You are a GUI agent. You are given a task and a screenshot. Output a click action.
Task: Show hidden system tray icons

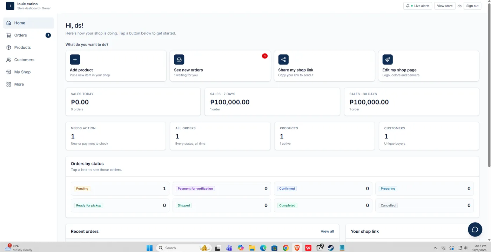coord(435,248)
